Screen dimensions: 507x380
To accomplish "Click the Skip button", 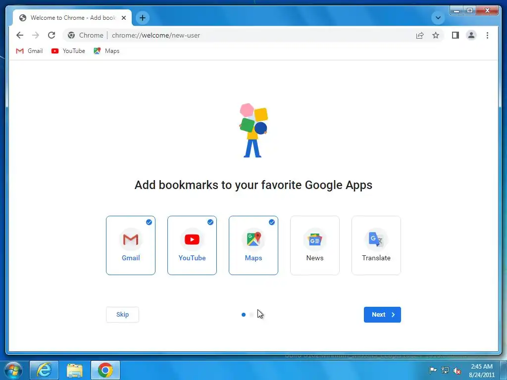I will [123, 314].
